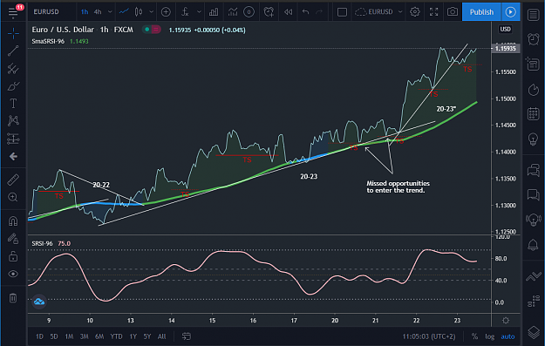Open the economic calendar panel
545x346 pixels.
coord(533,113)
